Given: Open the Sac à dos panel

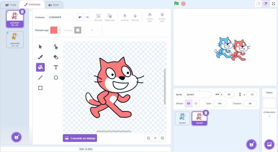Looking at the screenshot, I should 86,149.
